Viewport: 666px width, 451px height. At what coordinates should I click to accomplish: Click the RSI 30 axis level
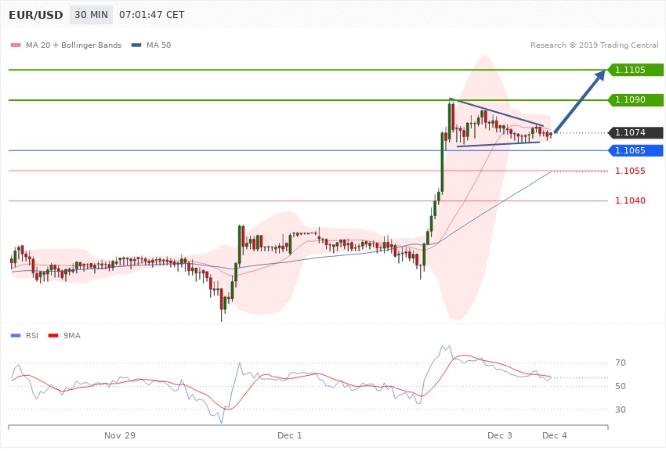[620, 410]
